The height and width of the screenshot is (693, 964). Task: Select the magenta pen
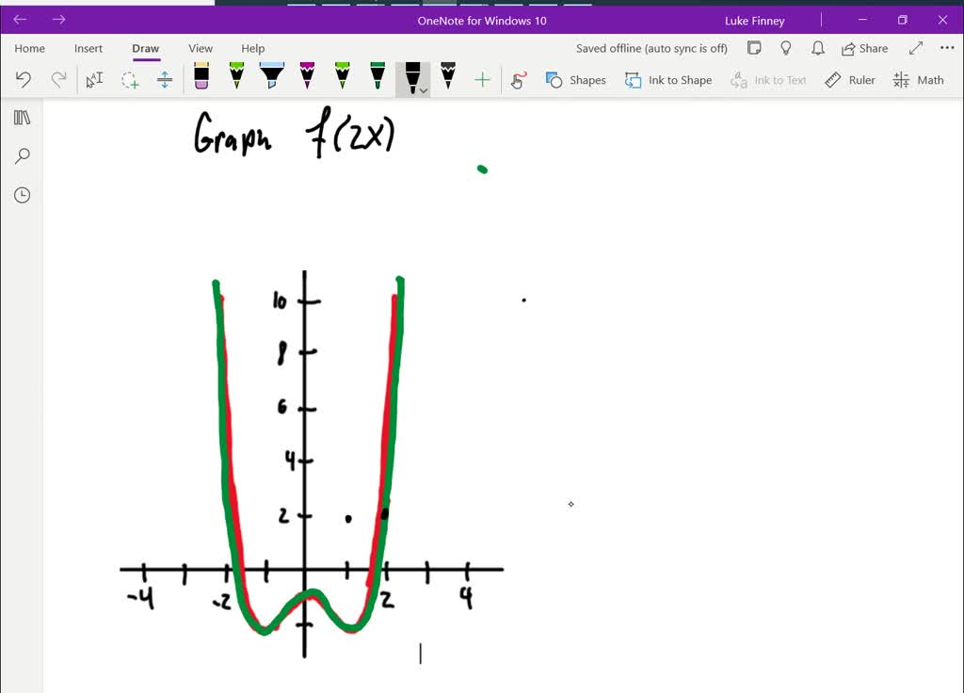pyautogui.click(x=306, y=79)
